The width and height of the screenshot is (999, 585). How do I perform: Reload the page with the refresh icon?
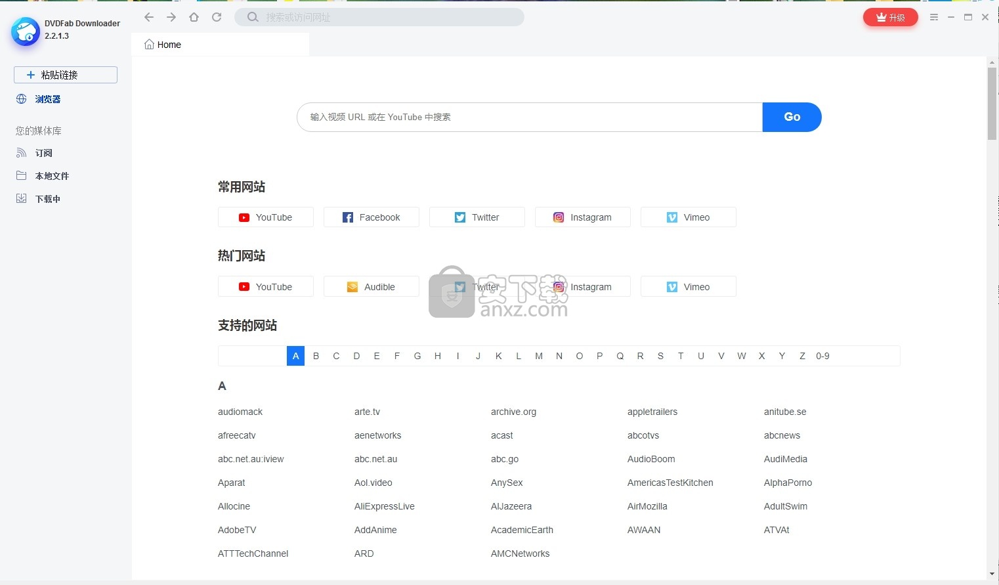tap(217, 17)
